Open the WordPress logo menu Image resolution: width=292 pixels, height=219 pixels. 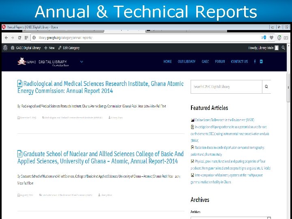(5, 48)
